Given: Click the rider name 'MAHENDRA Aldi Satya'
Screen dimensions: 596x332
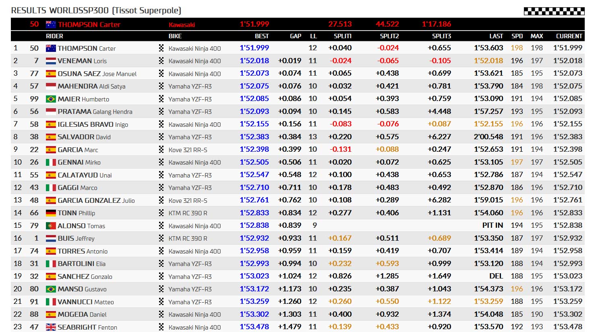Looking at the screenshot, I should (x=91, y=86).
